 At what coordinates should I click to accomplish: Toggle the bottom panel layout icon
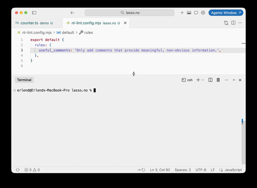tap(189, 13)
